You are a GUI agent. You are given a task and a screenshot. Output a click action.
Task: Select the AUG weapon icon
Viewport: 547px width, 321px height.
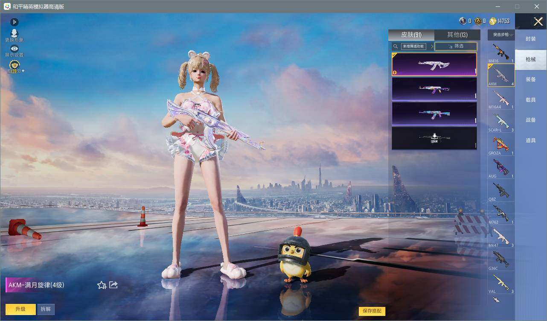pos(501,167)
